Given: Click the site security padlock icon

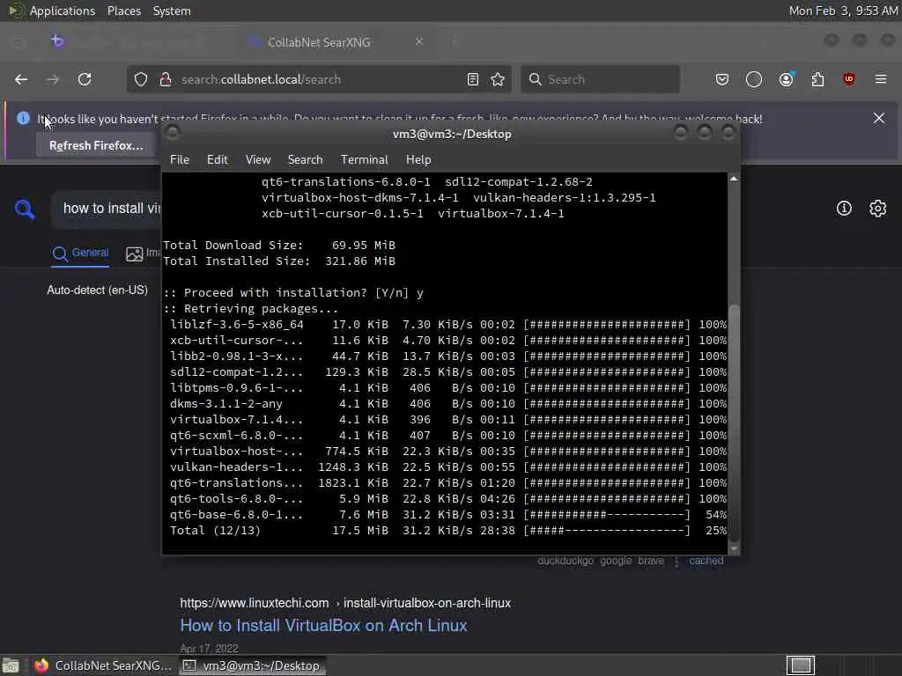Looking at the screenshot, I should pos(166,79).
